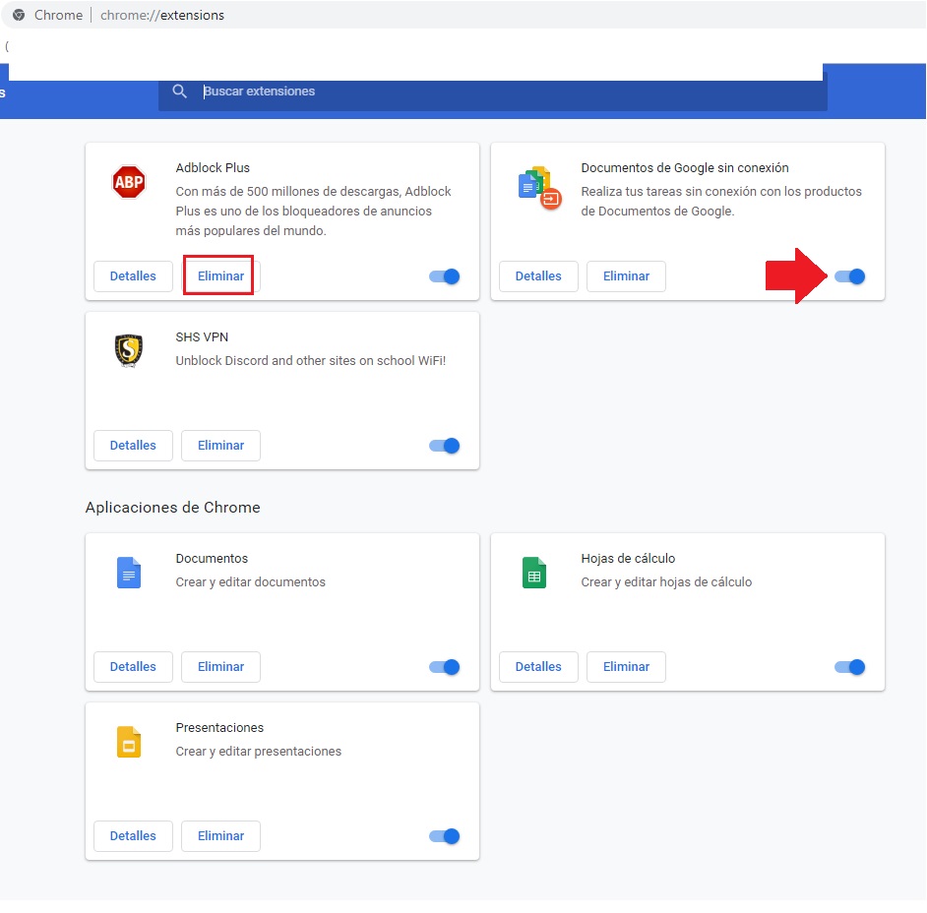Remove Adblock Plus with Eliminar
This screenshot has height=913, width=927.
[x=220, y=276]
